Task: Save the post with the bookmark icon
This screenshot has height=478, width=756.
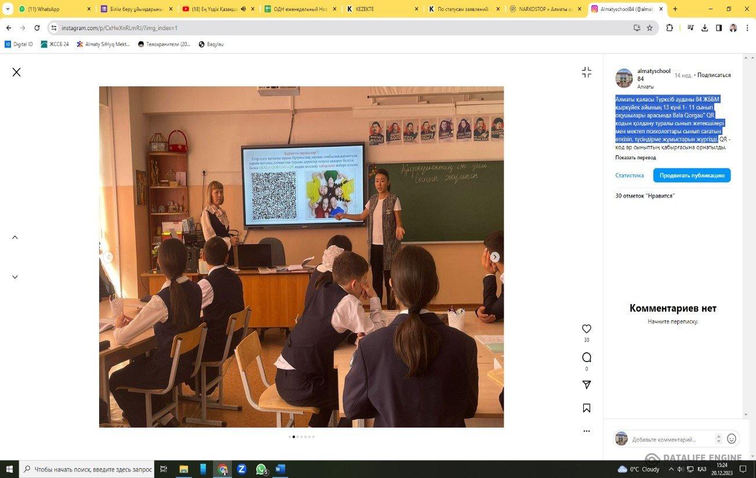Action: (586, 408)
